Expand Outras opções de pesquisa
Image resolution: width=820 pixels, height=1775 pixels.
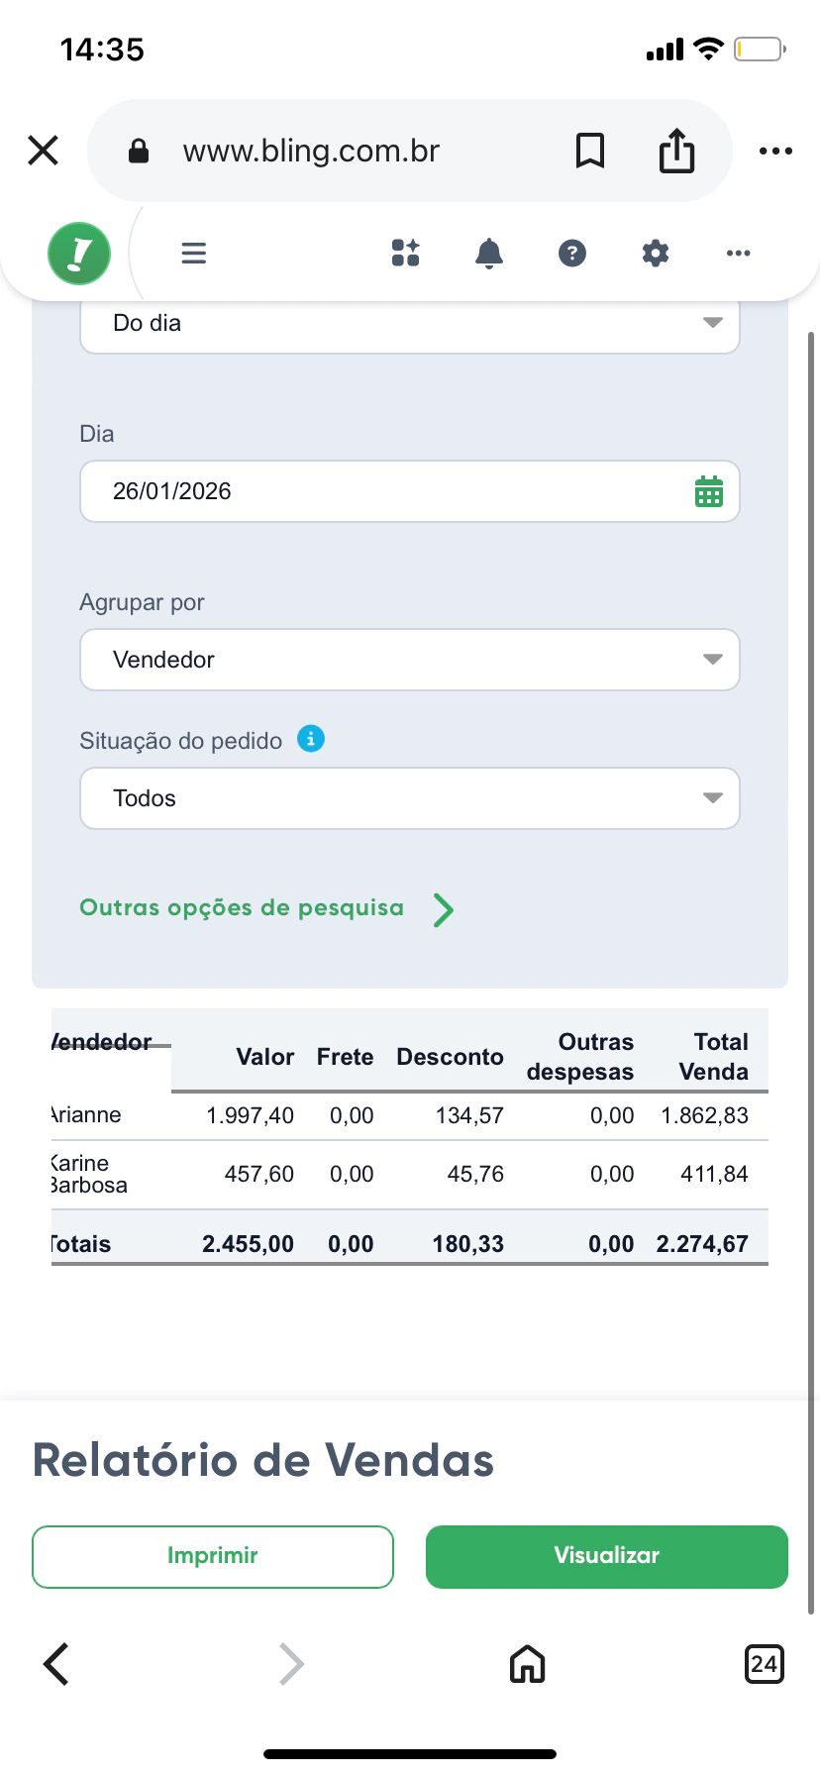click(x=265, y=908)
